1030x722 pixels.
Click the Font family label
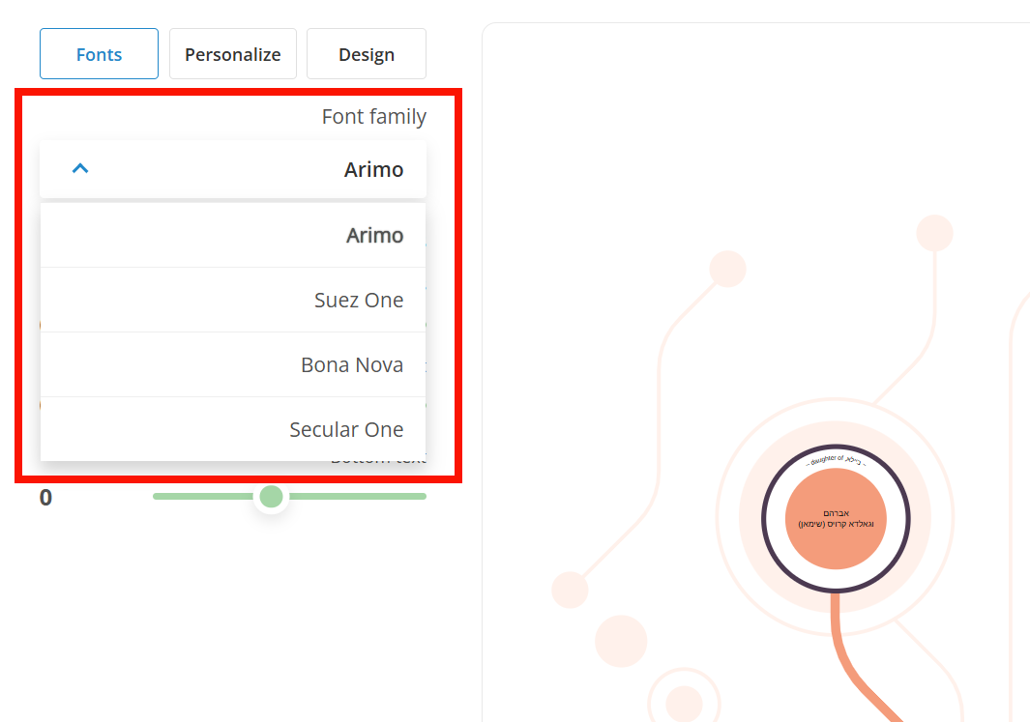[x=373, y=116]
